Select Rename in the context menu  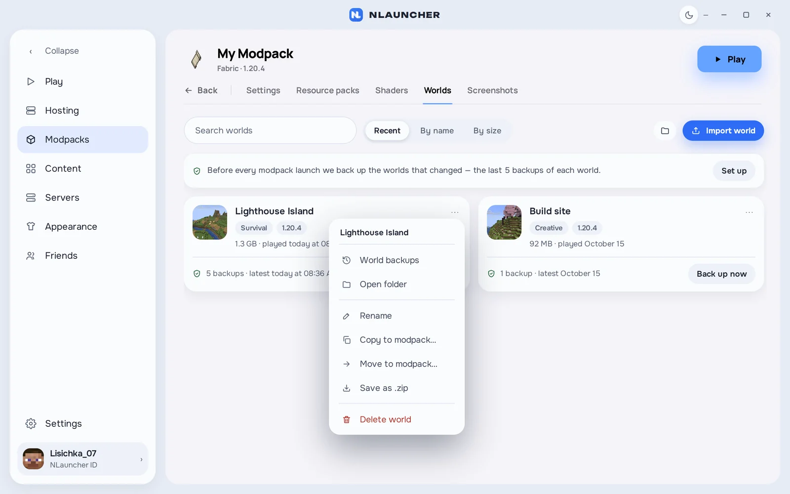[x=396, y=316]
